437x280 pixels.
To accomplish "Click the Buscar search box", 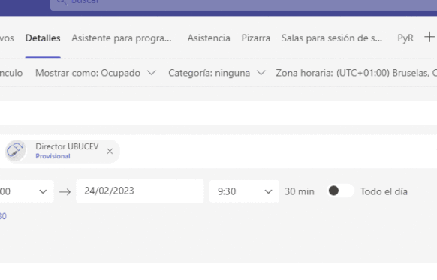I will tap(243, 3).
